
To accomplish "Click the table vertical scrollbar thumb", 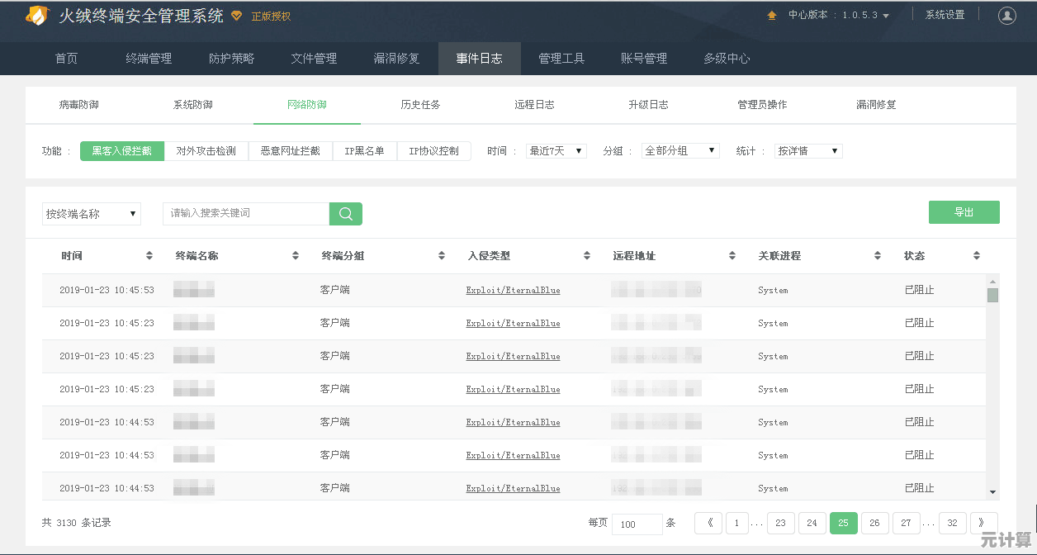I will coord(992,295).
